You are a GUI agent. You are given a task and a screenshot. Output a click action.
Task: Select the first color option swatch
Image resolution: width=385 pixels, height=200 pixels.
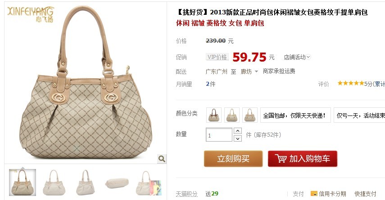pos(214,115)
